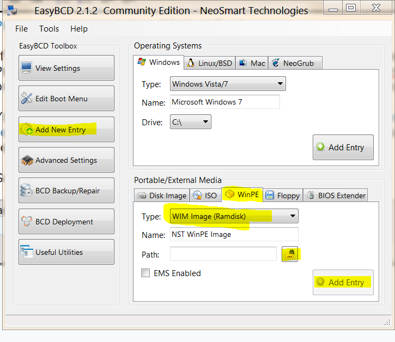Click the BCD Backup/Repair database icon
The image size is (395, 342).
(27, 191)
